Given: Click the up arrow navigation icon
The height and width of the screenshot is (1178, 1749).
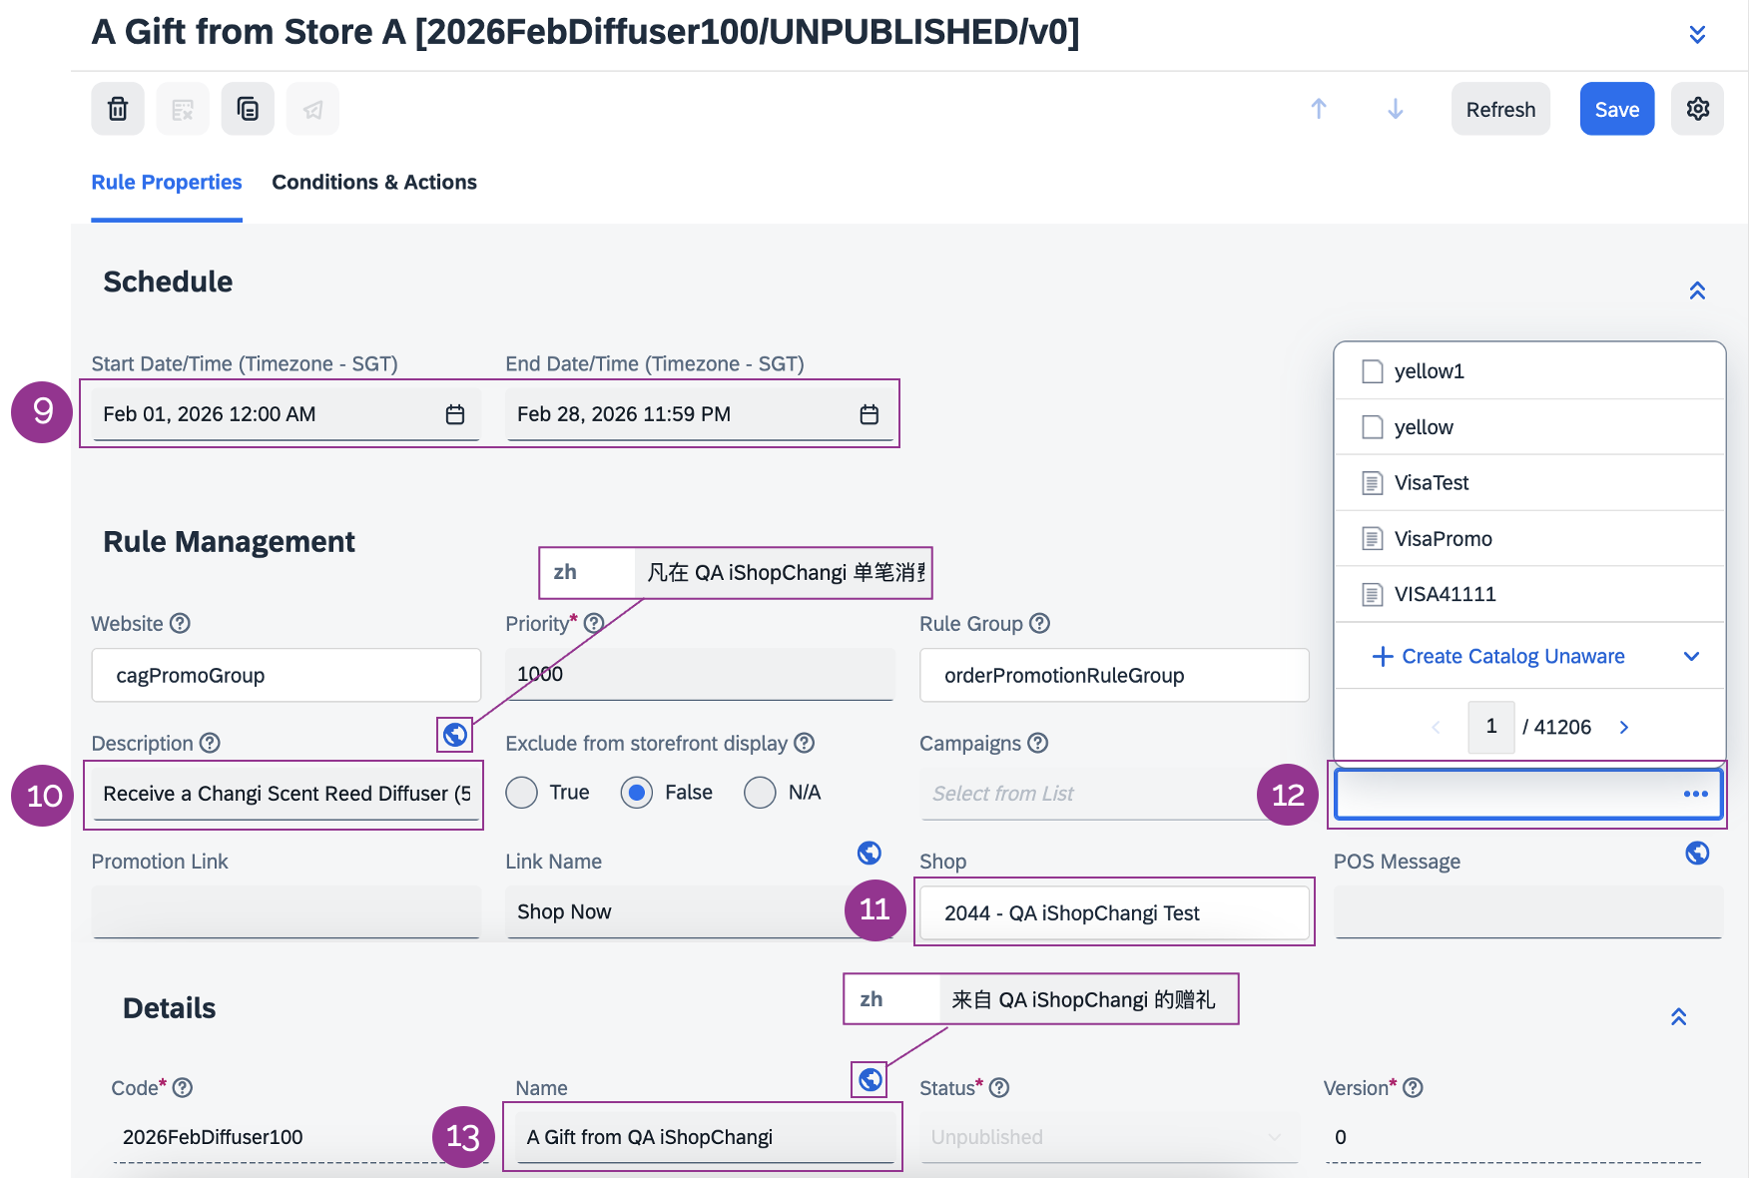Looking at the screenshot, I should pyautogui.click(x=1319, y=109).
